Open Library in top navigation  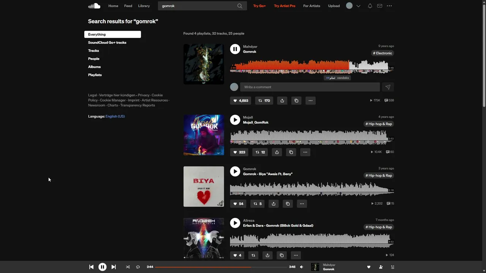point(144,6)
